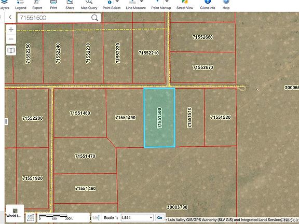Click the Export toolbar icon
The width and height of the screenshot is (299, 224).
click(37, 5)
